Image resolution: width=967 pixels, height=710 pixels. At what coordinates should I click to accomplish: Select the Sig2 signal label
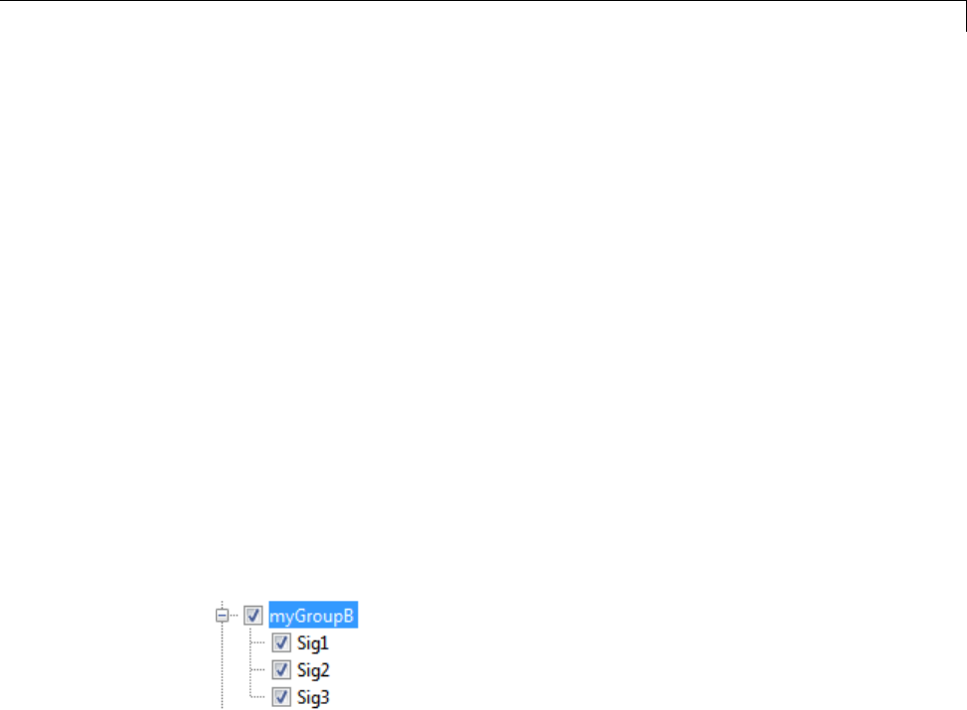tap(313, 670)
